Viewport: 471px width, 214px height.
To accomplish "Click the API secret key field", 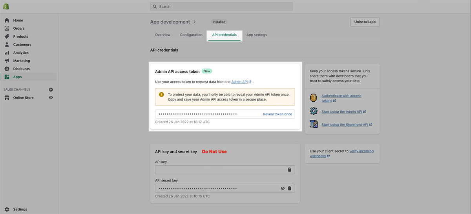I will pos(225,188).
